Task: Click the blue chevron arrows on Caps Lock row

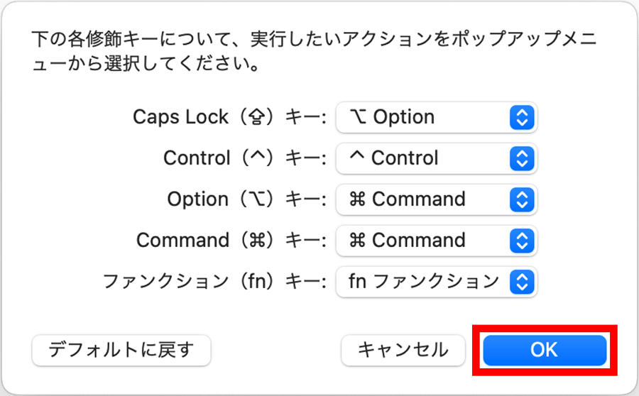Action: (x=522, y=117)
